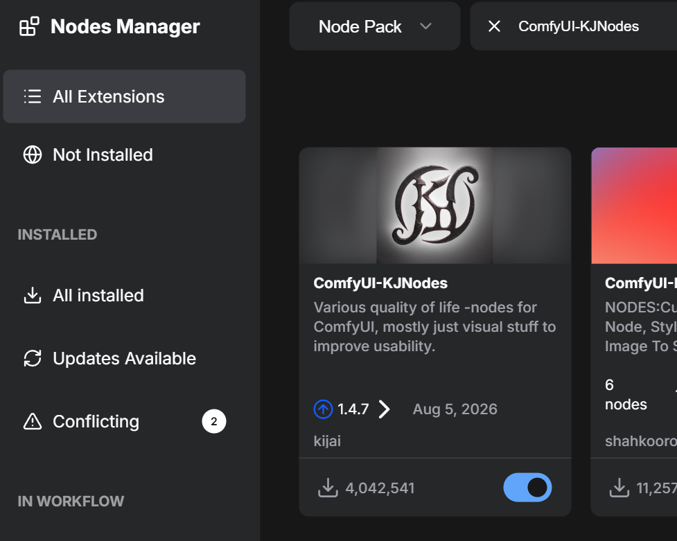This screenshot has height=541, width=677.
Task: Click the Nodes Manager logo icon
Action: tap(29, 26)
